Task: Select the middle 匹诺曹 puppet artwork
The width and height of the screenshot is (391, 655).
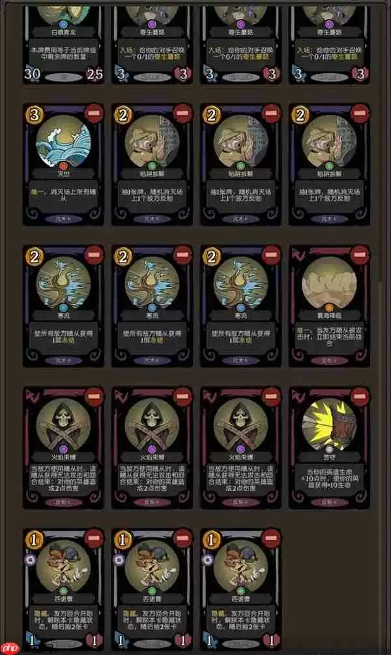Action: point(152,566)
